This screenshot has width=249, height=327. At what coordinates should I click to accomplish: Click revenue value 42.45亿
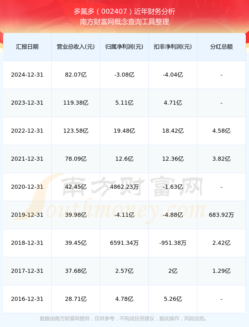click(x=76, y=187)
